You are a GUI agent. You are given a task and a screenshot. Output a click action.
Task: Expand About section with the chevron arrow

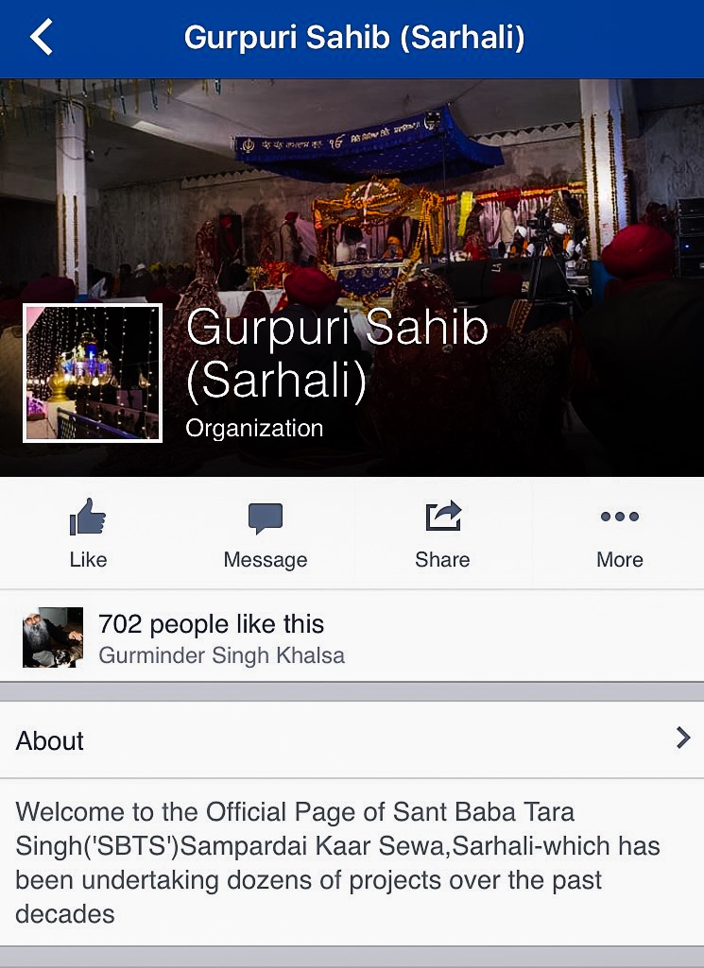point(682,738)
